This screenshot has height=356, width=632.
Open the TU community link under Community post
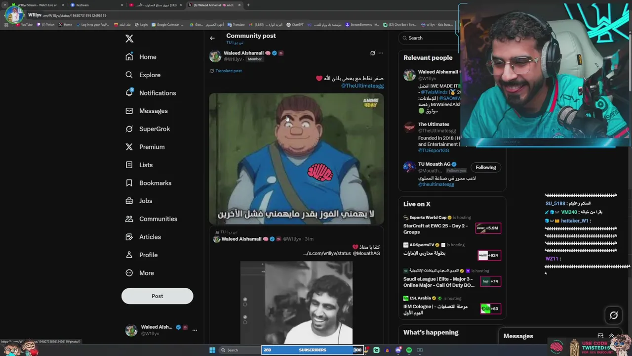[x=235, y=43]
